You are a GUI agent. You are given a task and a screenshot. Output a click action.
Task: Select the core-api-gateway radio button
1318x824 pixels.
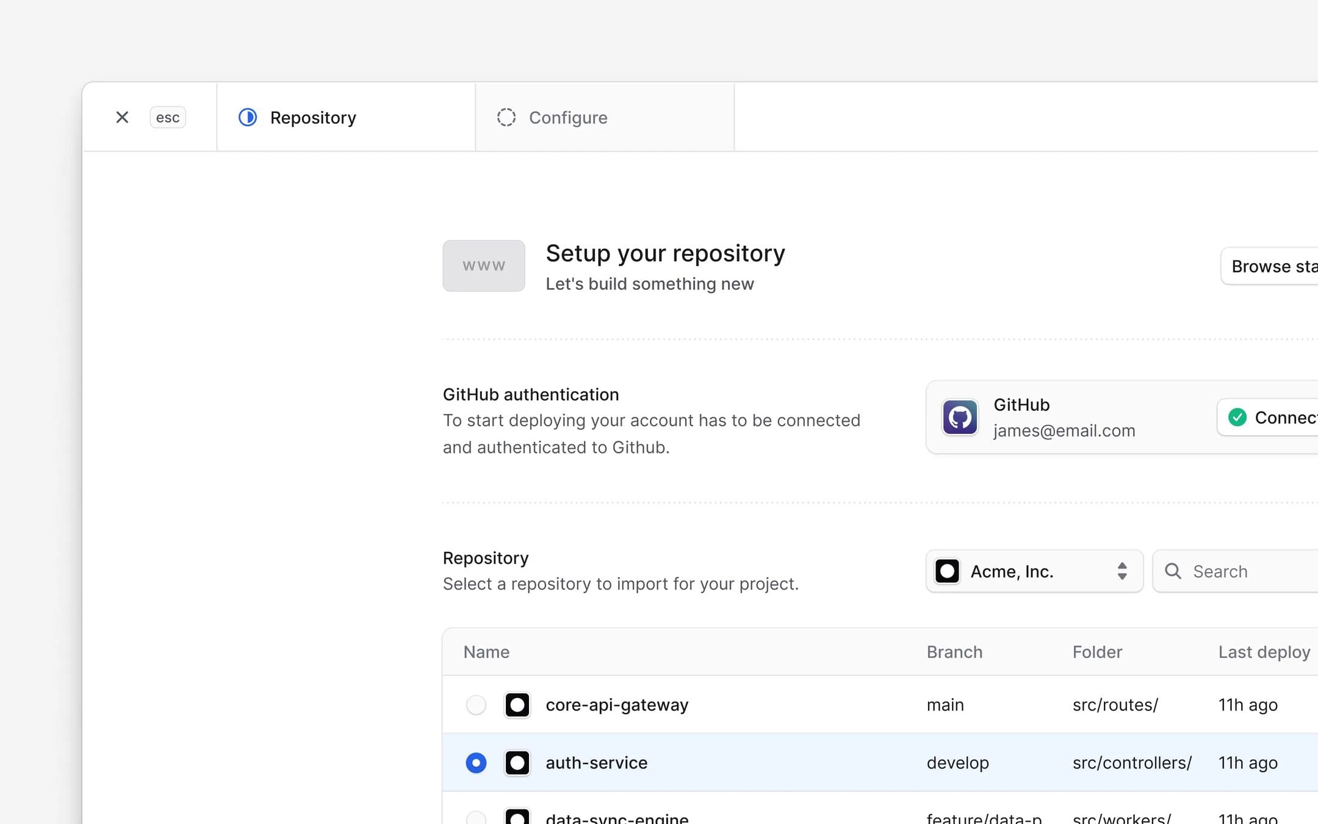click(x=476, y=705)
